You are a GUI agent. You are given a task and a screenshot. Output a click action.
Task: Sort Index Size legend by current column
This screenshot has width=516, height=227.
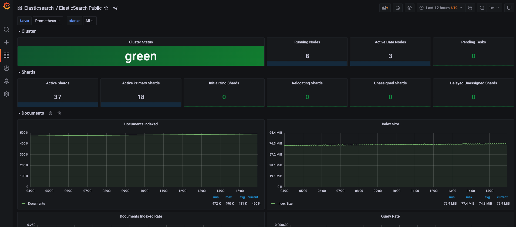pos(502,197)
